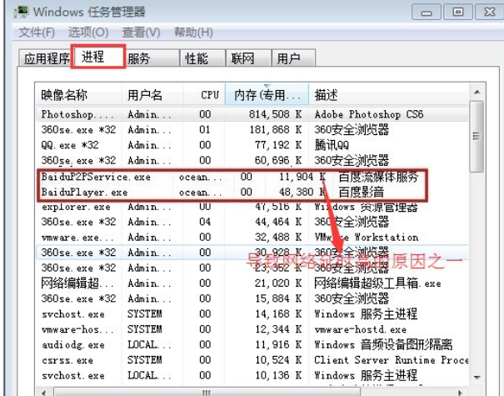Click the 网络编辑超级工具箱.exe description
504x396 pixels.
click(x=377, y=283)
